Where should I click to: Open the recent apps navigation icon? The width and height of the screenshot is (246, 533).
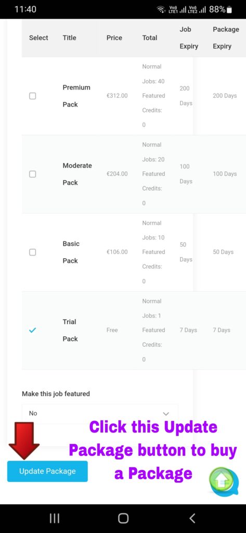[x=55, y=518]
